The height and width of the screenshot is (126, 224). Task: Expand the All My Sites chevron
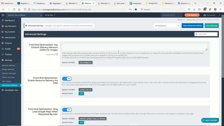click(55, 15)
